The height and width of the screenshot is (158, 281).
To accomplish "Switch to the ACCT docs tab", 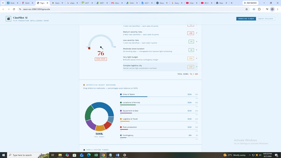I will (147, 3).
